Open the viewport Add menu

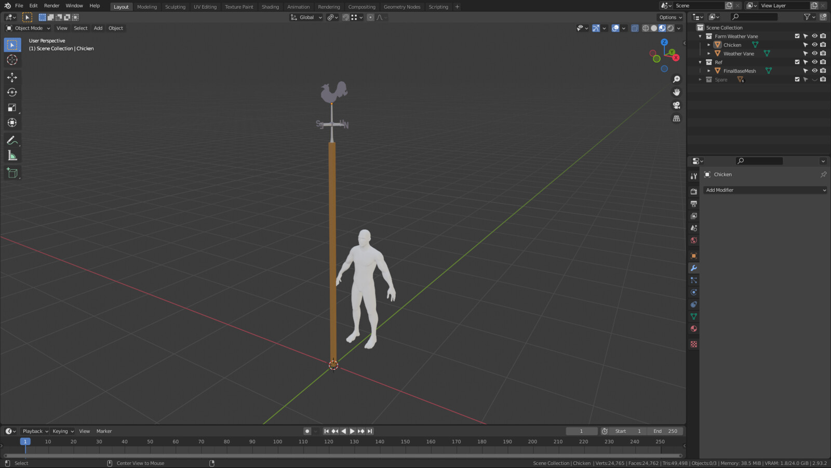(x=98, y=28)
